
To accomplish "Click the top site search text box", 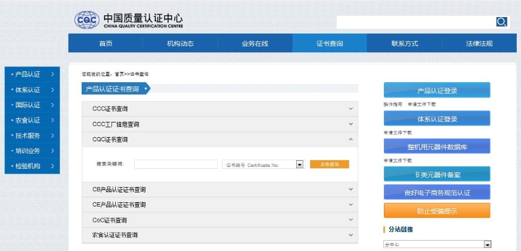I will pyautogui.click(x=416, y=22).
